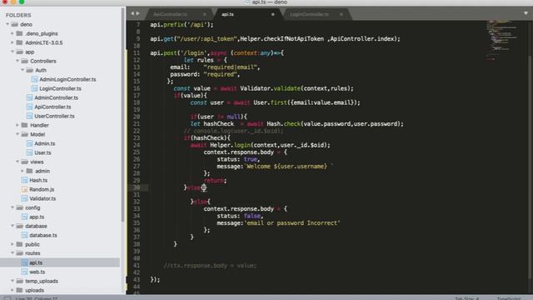This screenshot has width=533, height=300.
Task: Click the config folder icon
Action: [19, 207]
